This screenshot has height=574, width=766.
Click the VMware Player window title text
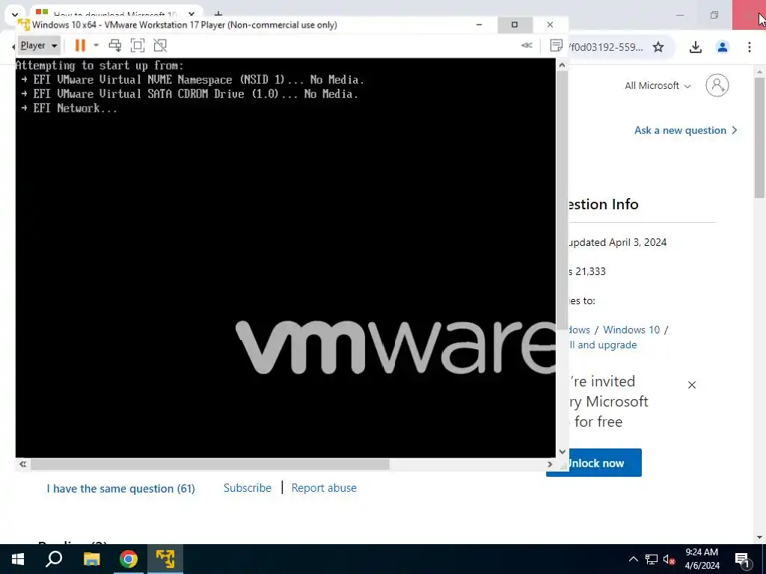[x=185, y=25]
